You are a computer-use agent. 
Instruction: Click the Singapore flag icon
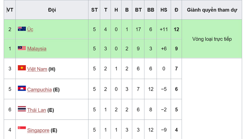coord(22,128)
